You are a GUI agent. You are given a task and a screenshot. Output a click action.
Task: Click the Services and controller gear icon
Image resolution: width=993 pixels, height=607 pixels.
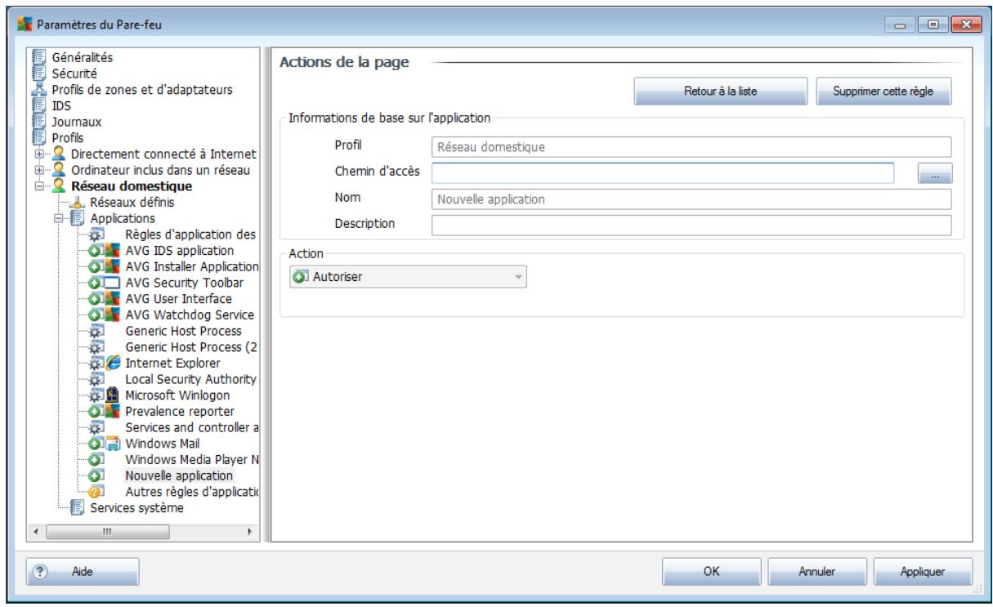(95, 427)
